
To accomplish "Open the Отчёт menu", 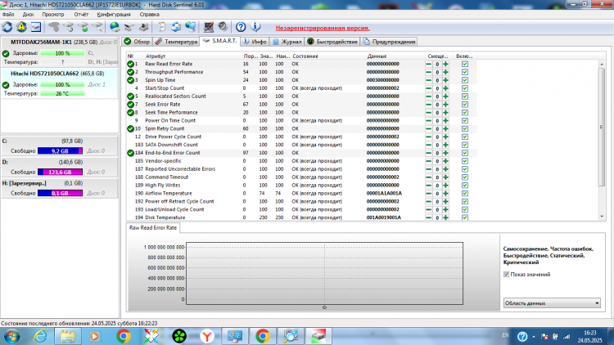I will coord(81,15).
